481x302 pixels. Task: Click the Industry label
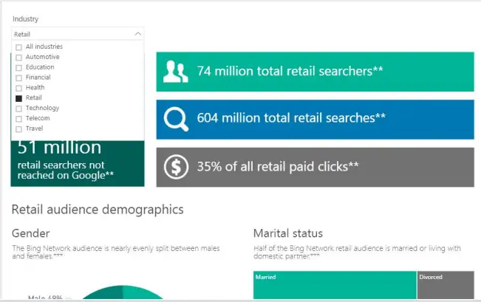[x=25, y=19]
